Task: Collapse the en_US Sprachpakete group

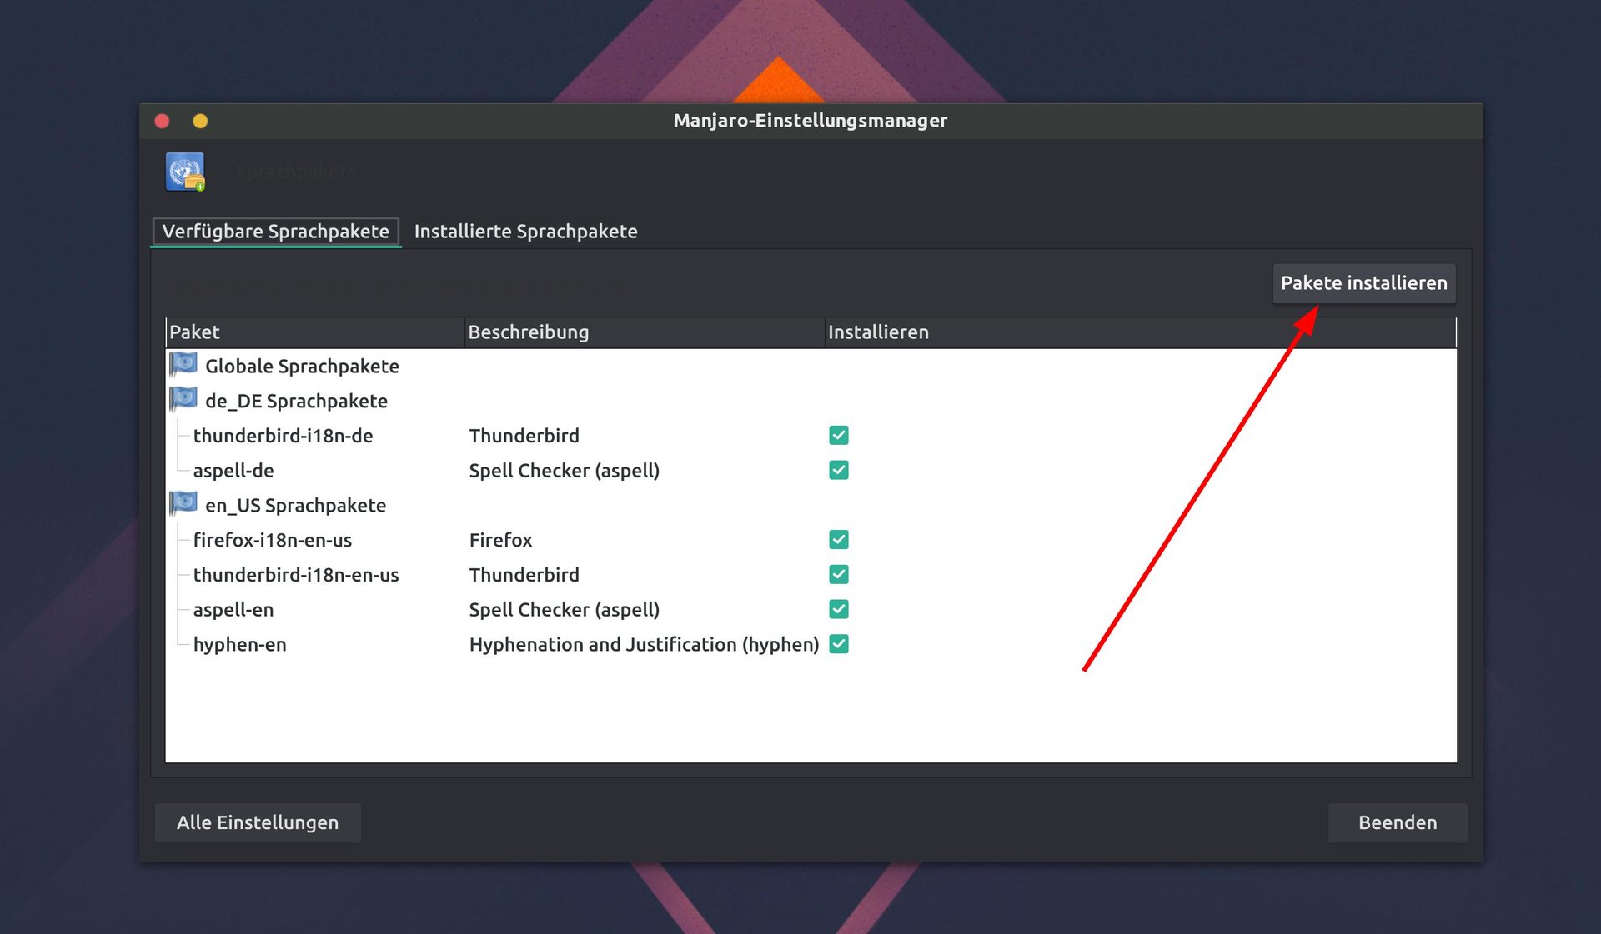Action: [295, 506]
